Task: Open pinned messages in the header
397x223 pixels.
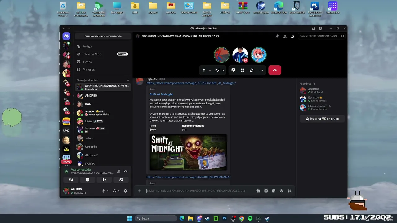Action: pos(277,36)
